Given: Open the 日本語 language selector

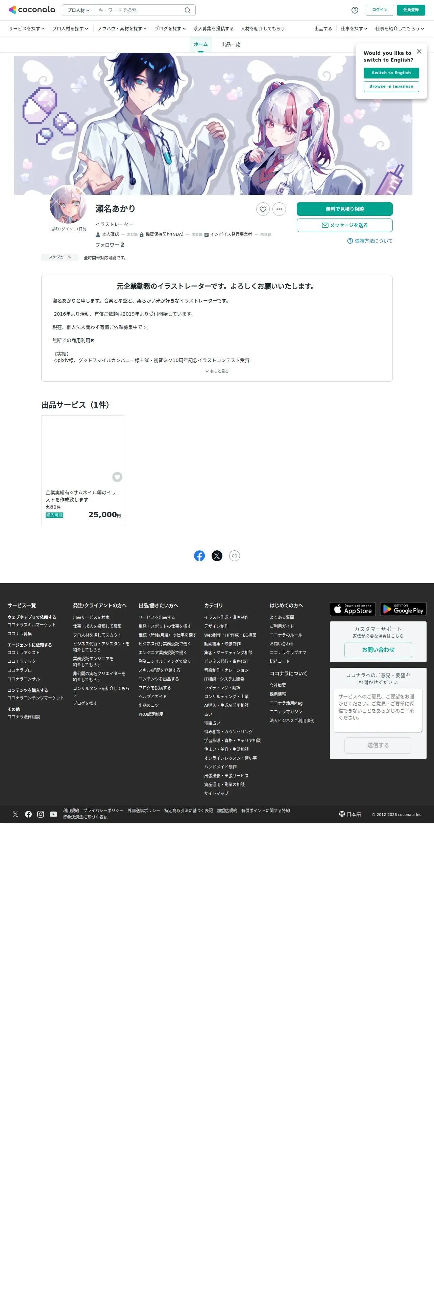Looking at the screenshot, I should point(350,815).
